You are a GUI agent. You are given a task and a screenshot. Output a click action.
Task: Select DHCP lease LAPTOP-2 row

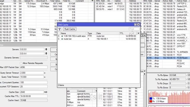[158, 4]
